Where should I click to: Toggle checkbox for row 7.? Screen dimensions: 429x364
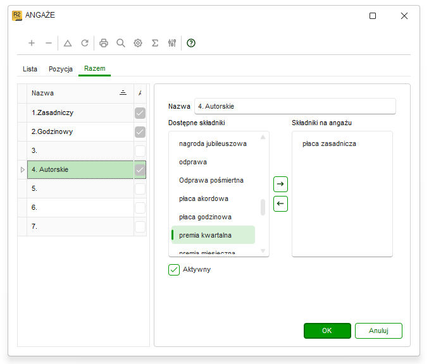pyautogui.click(x=140, y=227)
